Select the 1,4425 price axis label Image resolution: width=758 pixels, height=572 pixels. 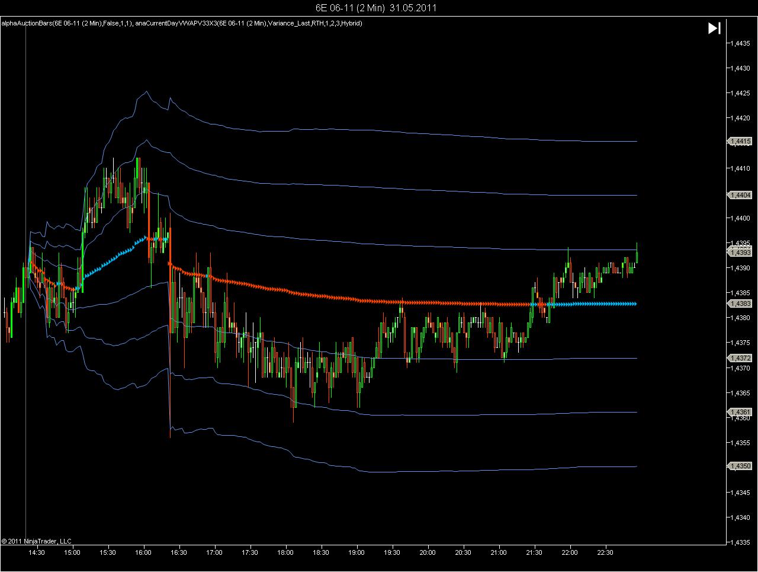click(741, 93)
